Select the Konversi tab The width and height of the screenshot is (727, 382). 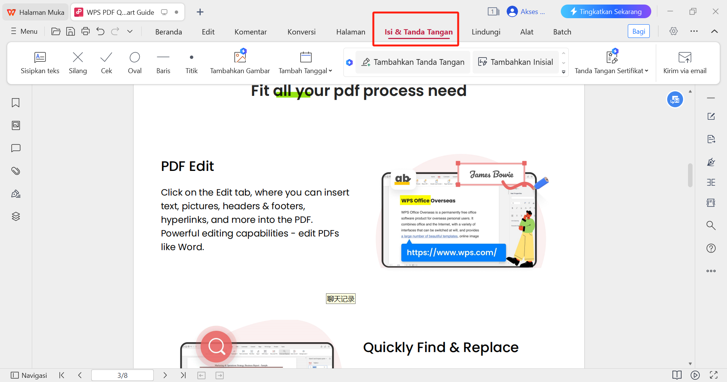tap(301, 32)
